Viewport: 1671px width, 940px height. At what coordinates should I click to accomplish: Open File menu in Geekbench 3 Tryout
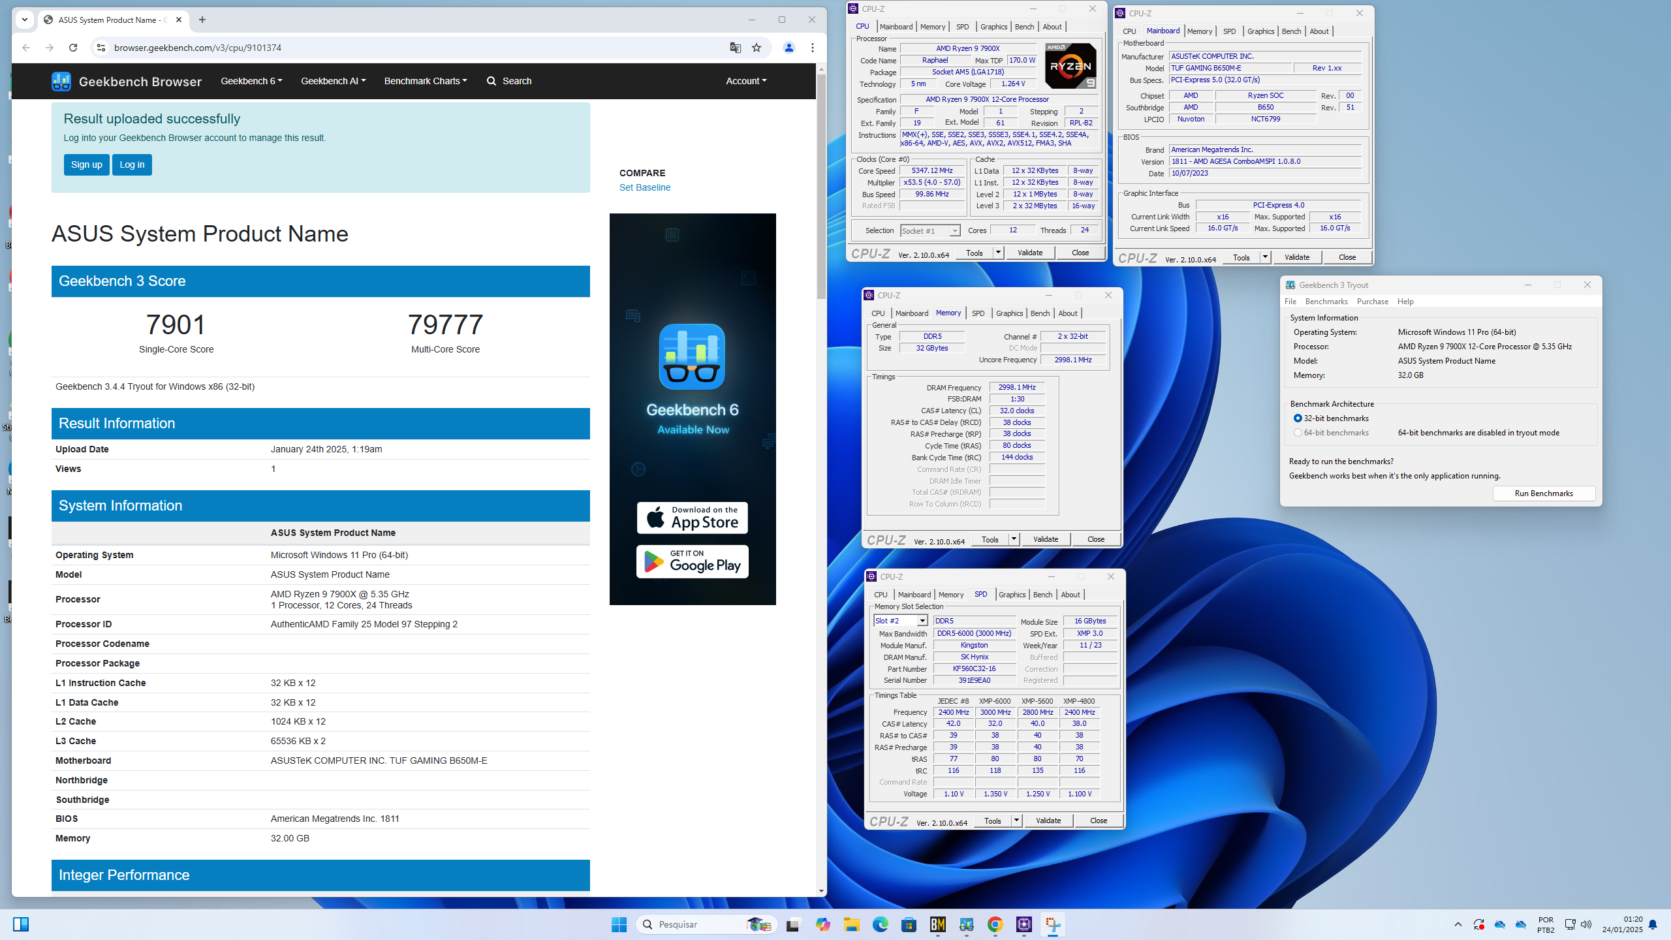pos(1290,302)
